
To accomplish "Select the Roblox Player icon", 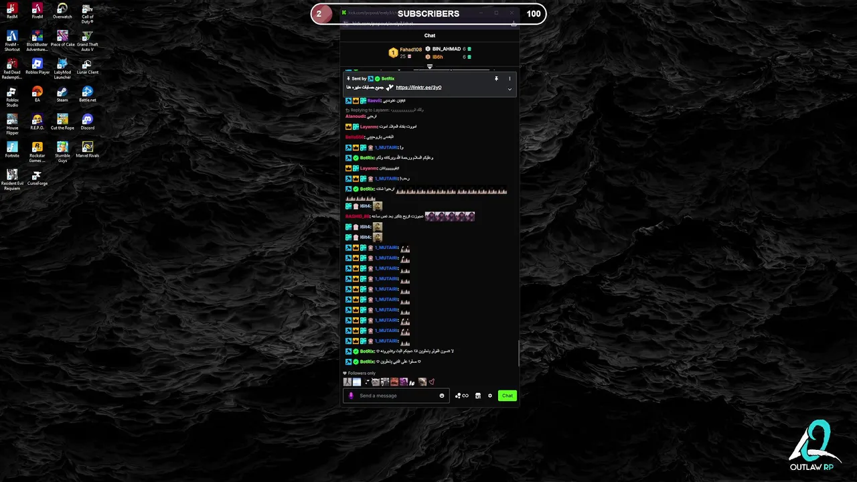I will pos(37,67).
